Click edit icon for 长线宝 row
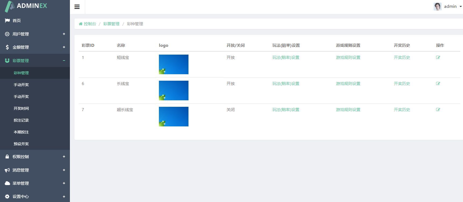Image resolution: width=463 pixels, height=202 pixels. click(438, 83)
